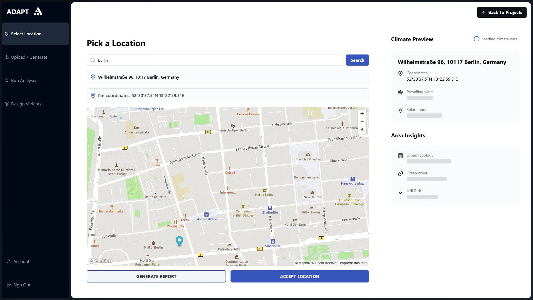This screenshot has width=533, height=300.
Task: Click Adlon Kempinski hotel icon
Action: (x=136, y=128)
